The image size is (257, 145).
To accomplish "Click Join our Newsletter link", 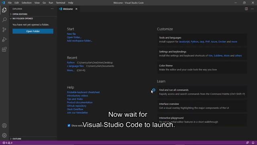I will click(x=78, y=113).
